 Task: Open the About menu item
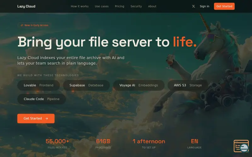(x=152, y=6)
